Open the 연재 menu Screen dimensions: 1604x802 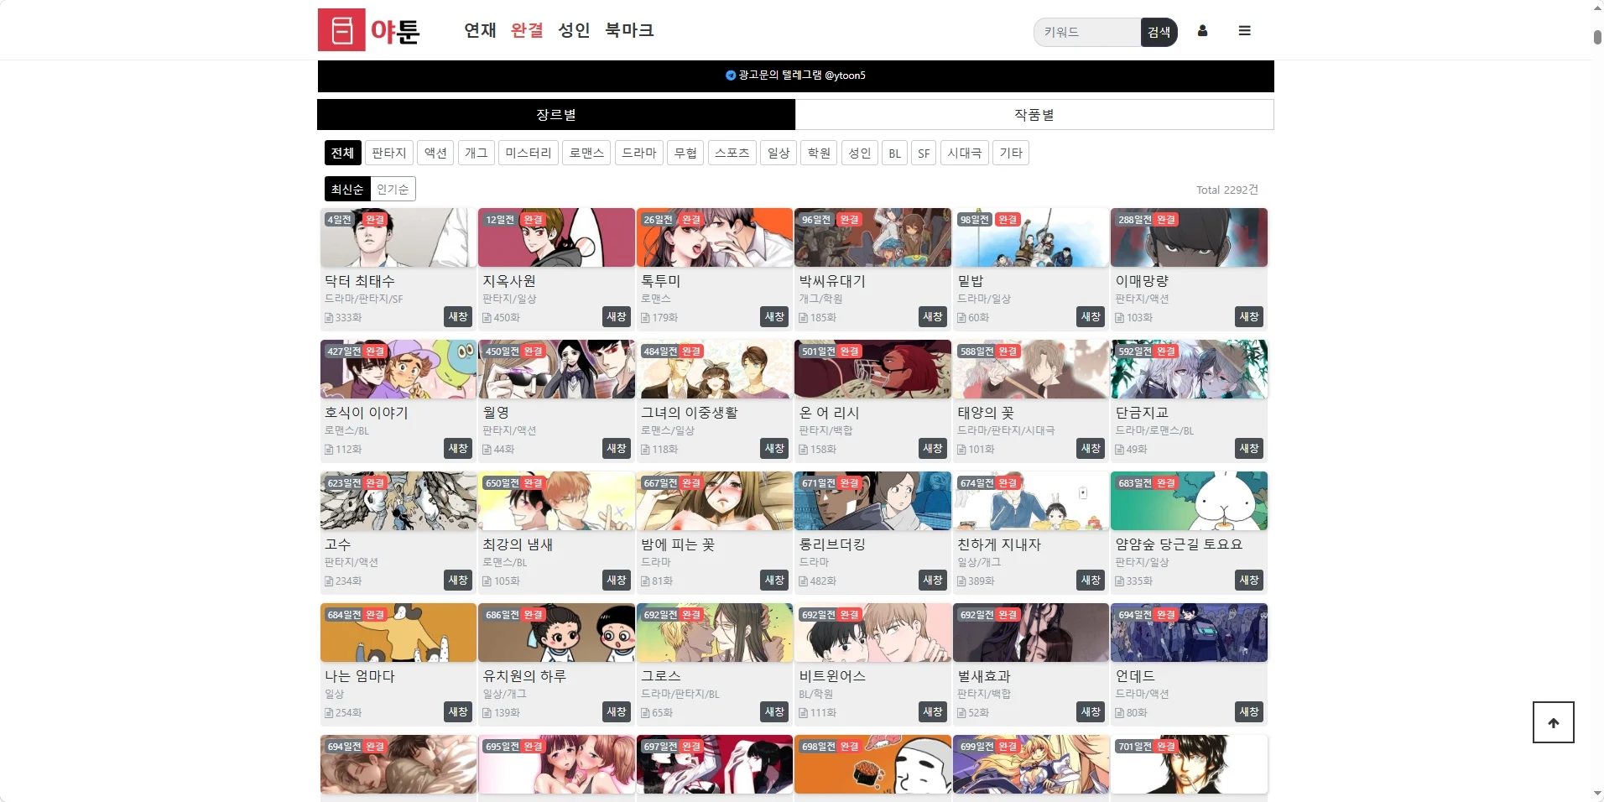480,30
